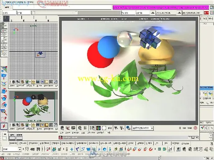Click the range slider bar
The height and width of the screenshot is (160, 214).
click(54, 13)
